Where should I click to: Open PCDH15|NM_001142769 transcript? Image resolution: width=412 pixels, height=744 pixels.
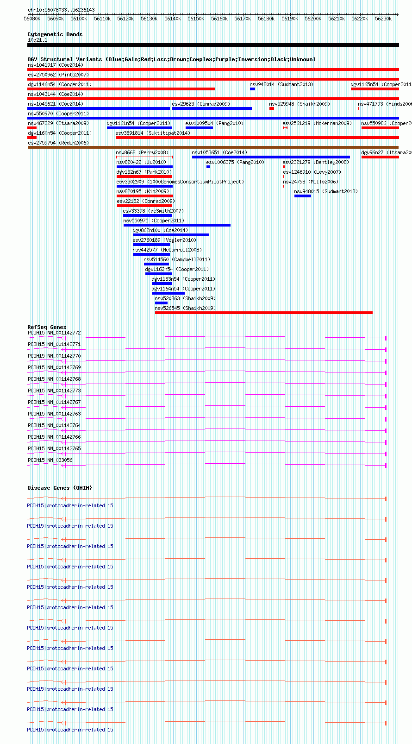point(54,367)
